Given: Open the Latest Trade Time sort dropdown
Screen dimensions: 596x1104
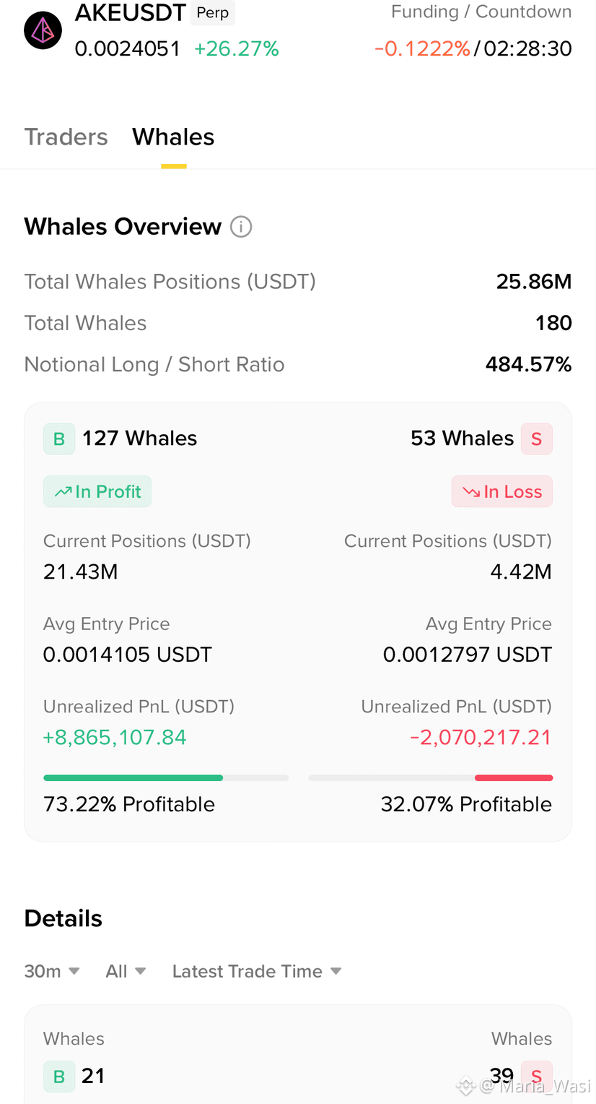Looking at the screenshot, I should [x=257, y=971].
